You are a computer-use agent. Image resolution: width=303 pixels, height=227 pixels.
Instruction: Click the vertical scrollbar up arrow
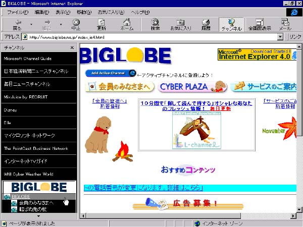[x=299, y=47]
